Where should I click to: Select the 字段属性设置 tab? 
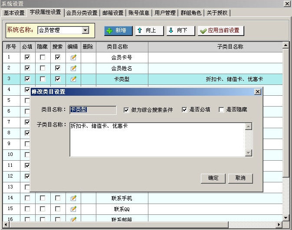point(46,12)
